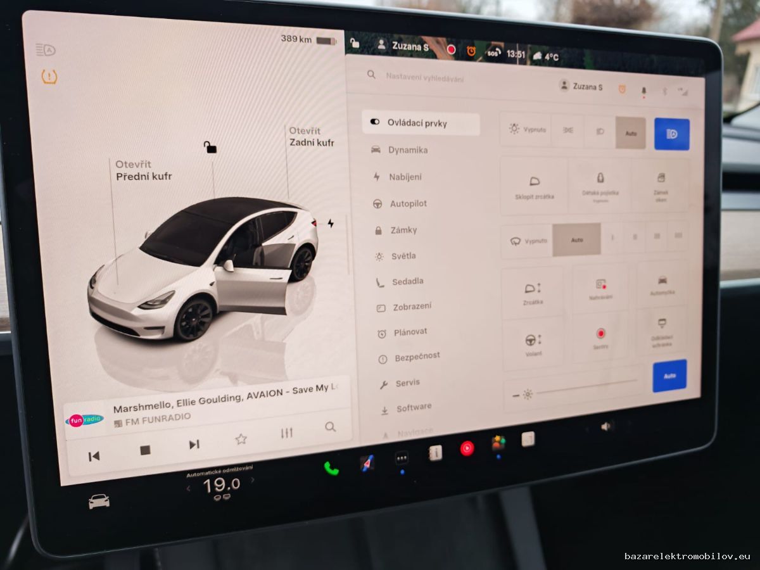
Task: Toggle the blue high beam button
Action: 672,134
